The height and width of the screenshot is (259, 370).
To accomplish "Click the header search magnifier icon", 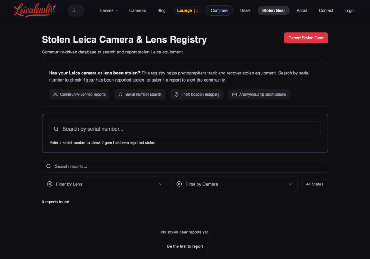I will (74, 10).
